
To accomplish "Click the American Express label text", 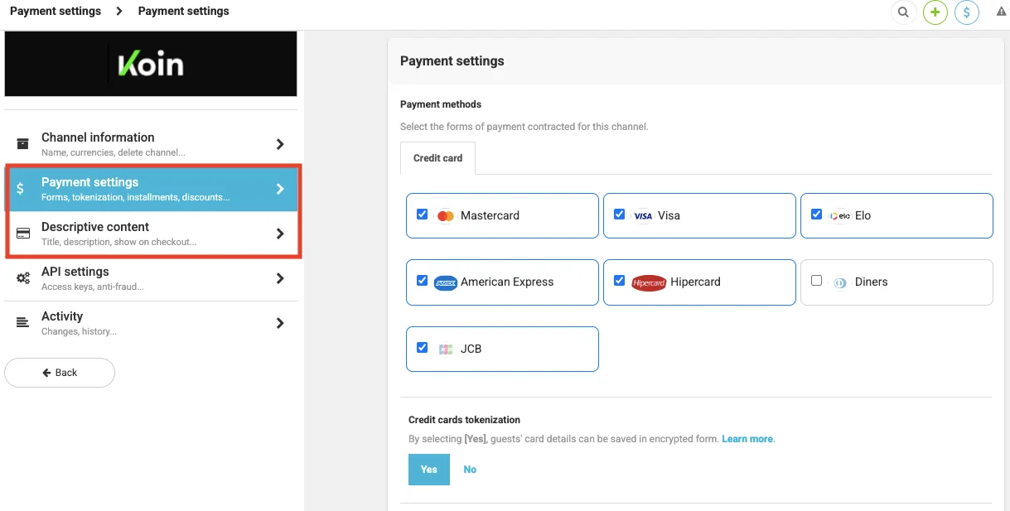I will pos(507,282).
